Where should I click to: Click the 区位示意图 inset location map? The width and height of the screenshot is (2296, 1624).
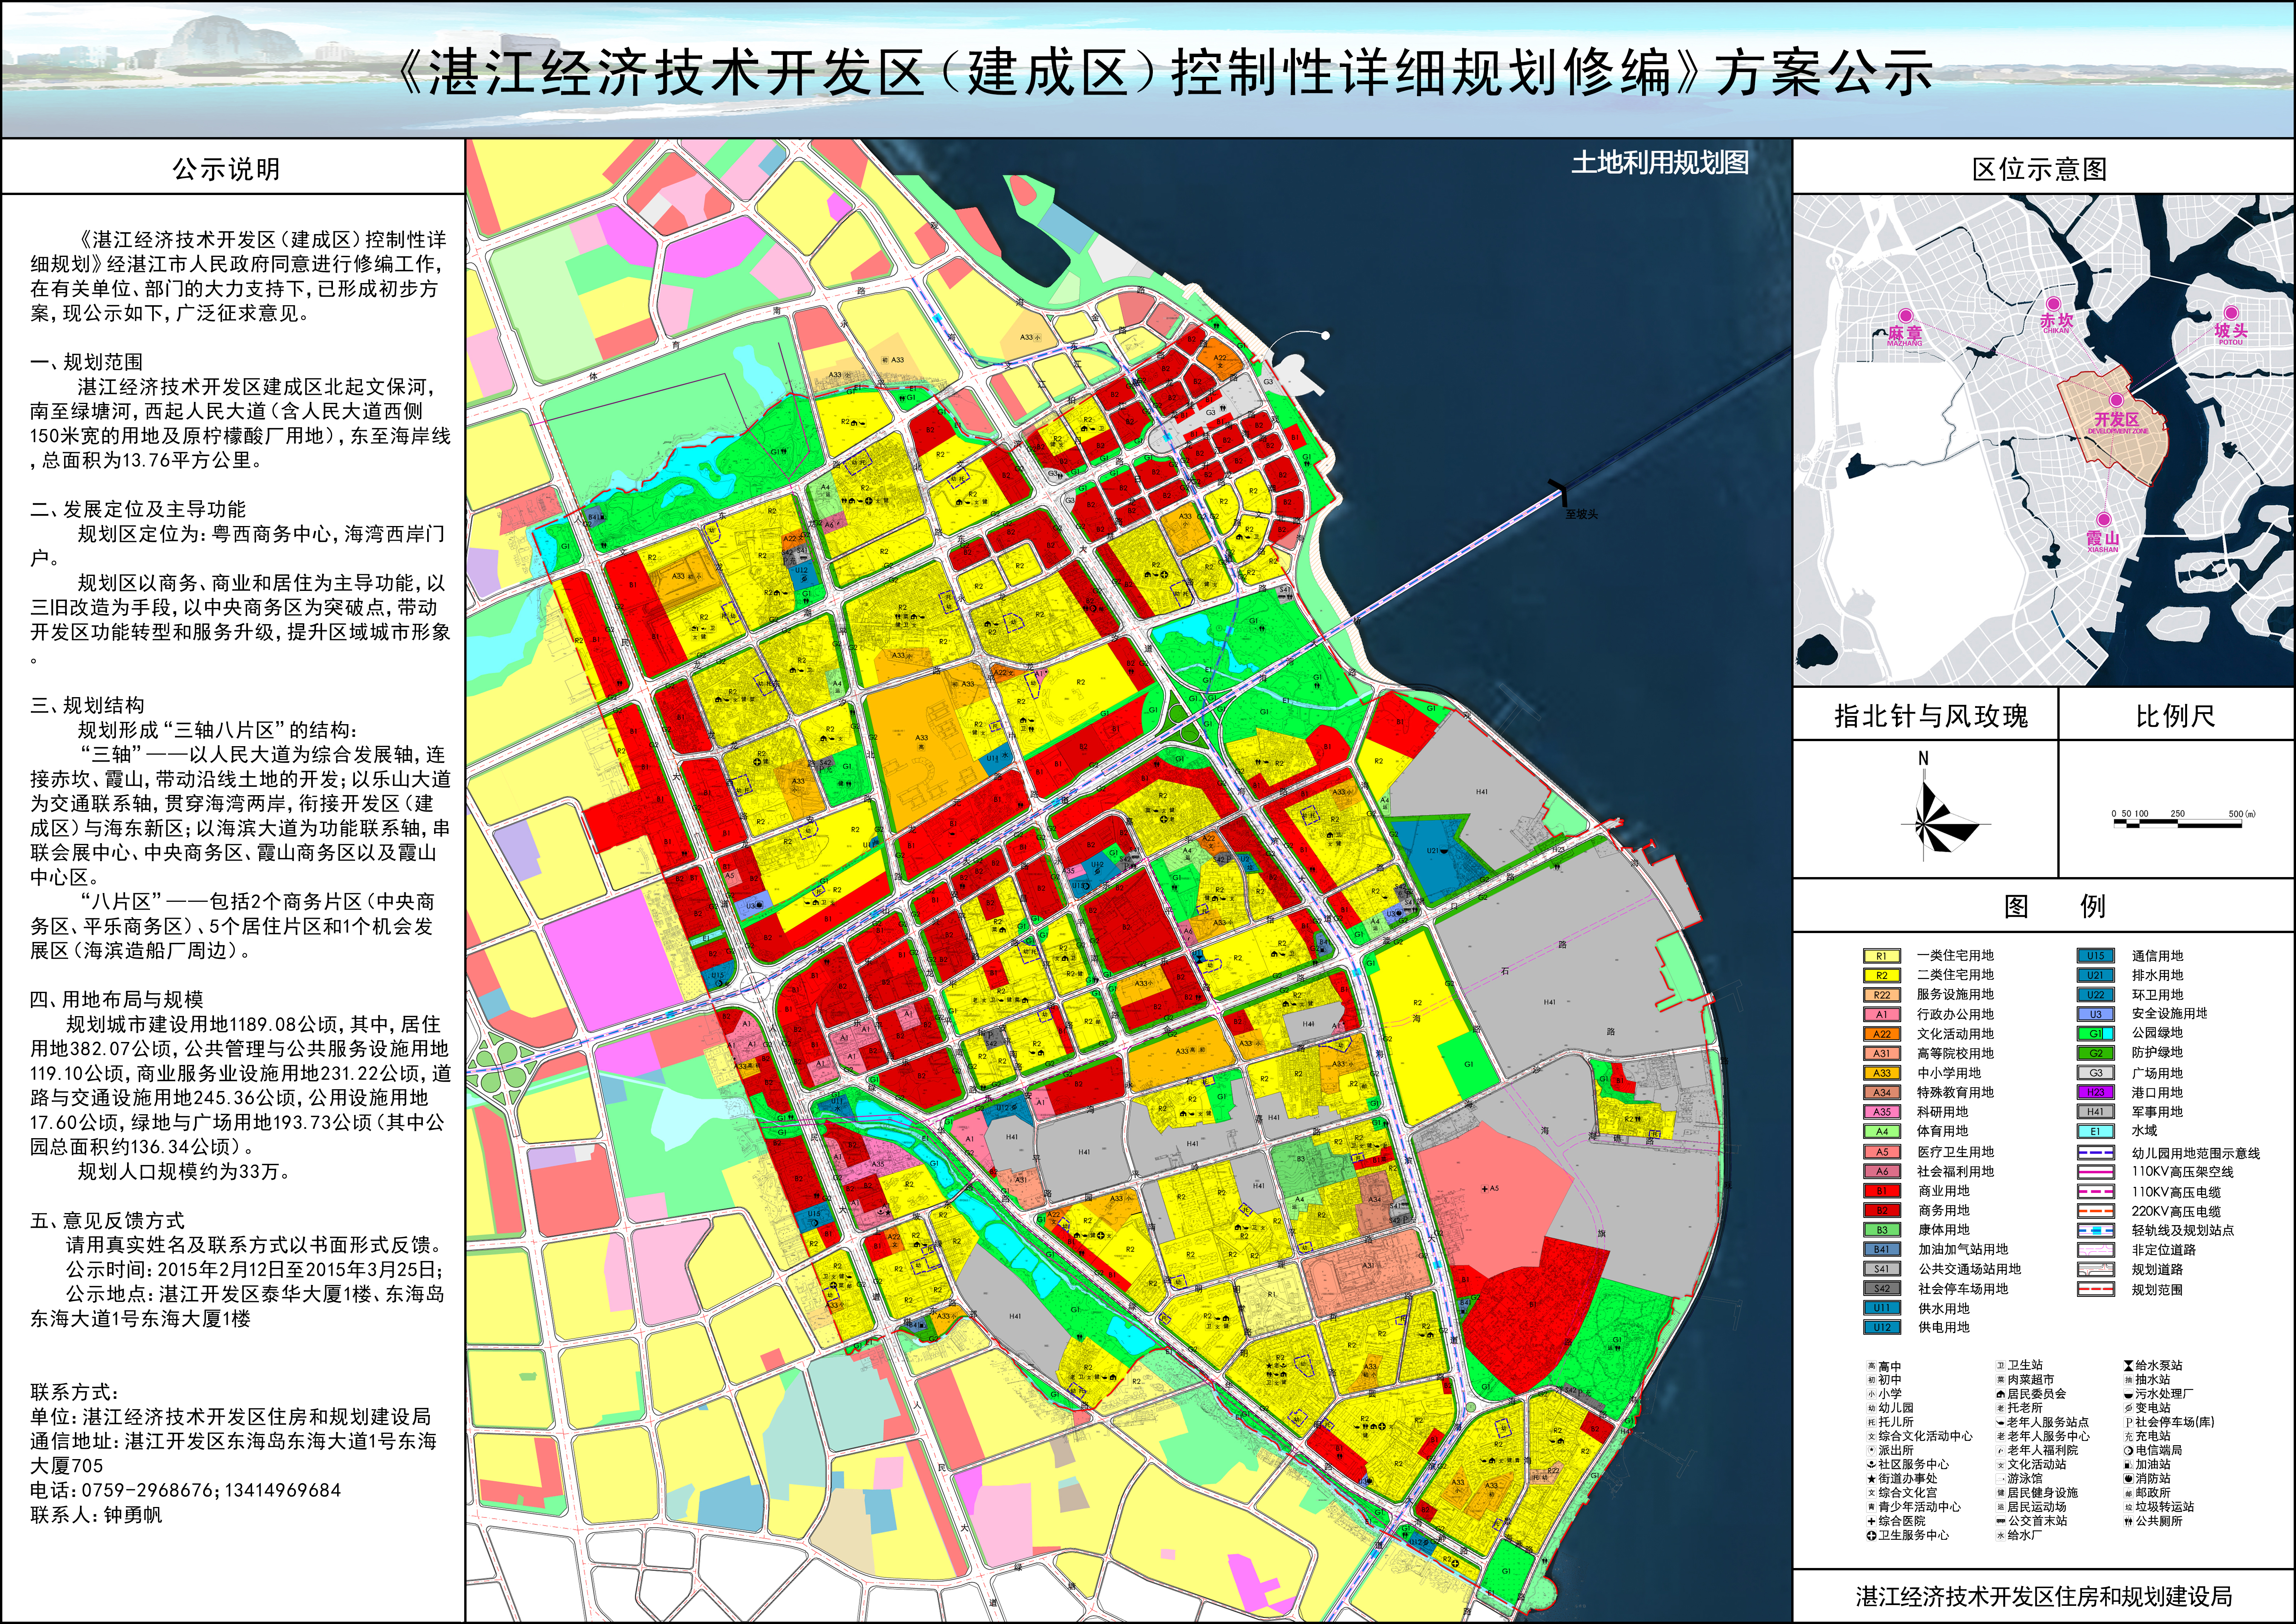point(2043,440)
